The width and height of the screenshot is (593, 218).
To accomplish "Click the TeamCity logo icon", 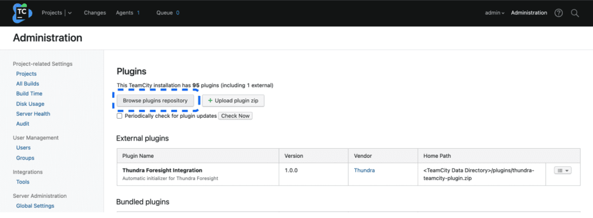I will click(21, 13).
